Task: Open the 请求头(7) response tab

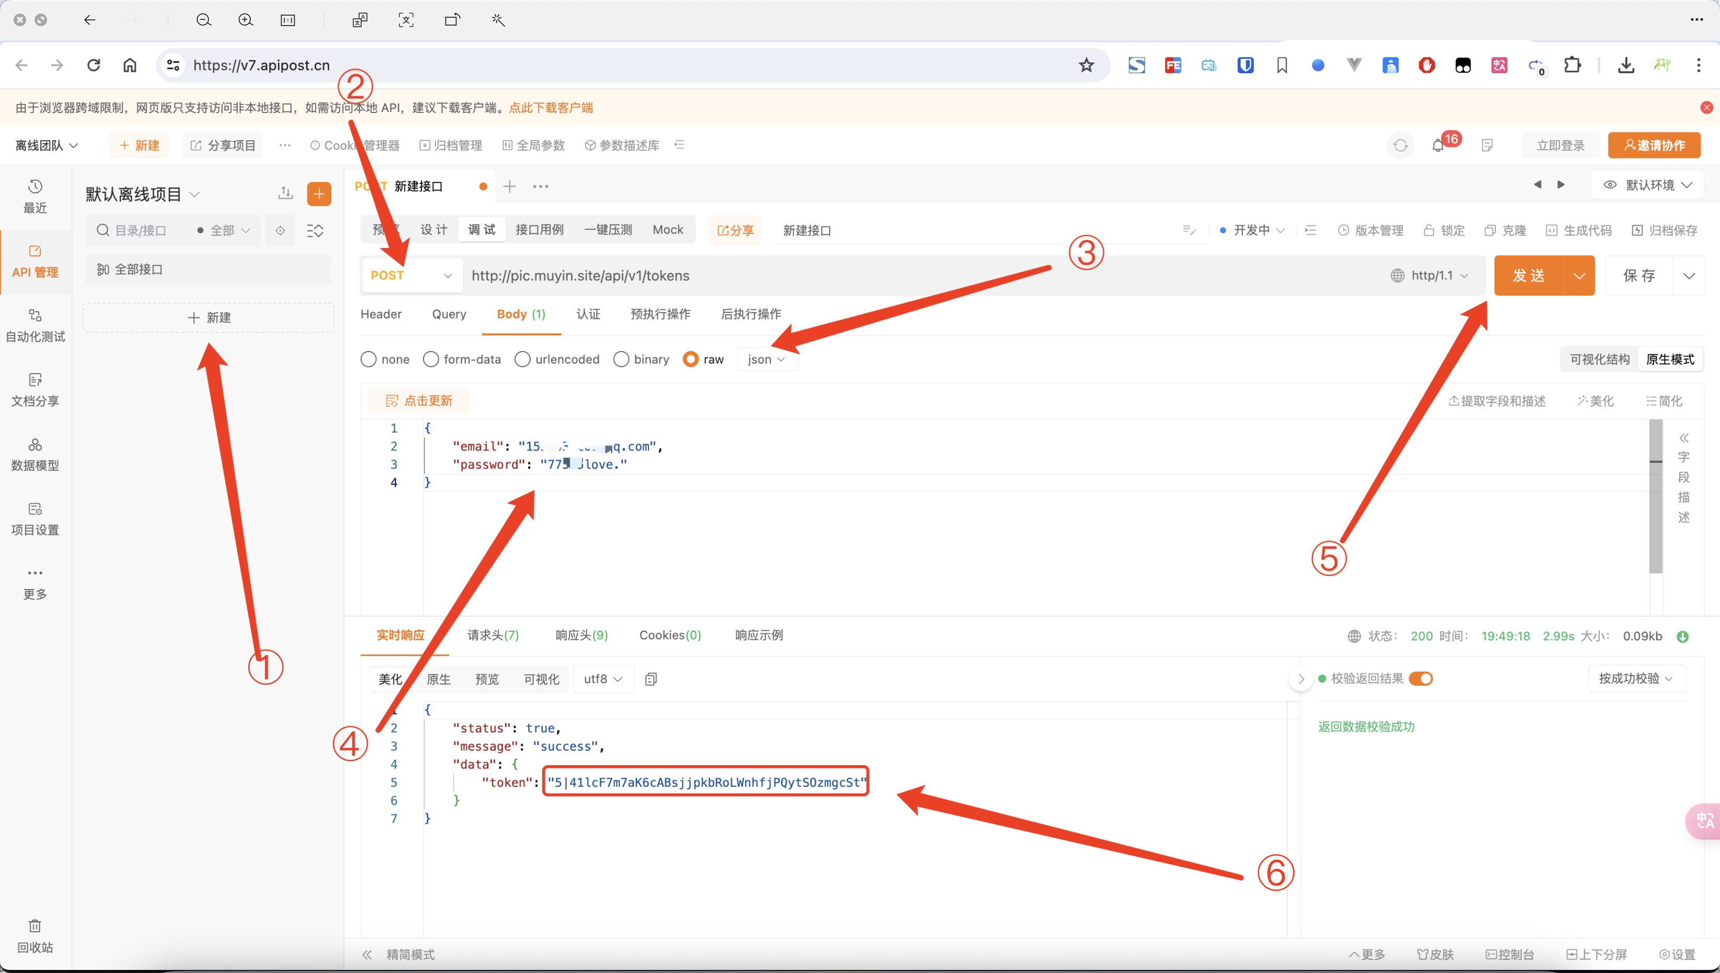Action: pyautogui.click(x=493, y=635)
